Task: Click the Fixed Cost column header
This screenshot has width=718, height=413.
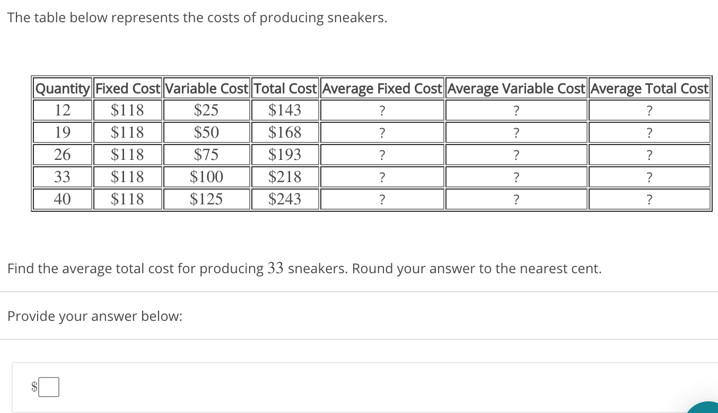Action: point(128,88)
